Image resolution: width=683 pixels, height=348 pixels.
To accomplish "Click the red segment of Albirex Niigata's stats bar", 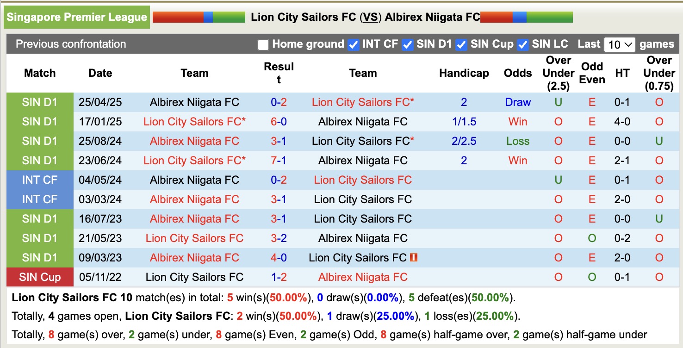I will 496,17.
